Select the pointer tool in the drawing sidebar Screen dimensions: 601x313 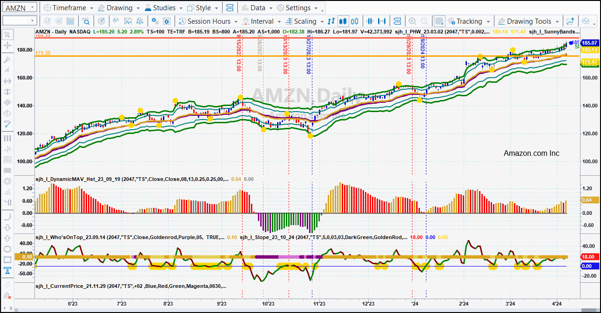point(7,34)
